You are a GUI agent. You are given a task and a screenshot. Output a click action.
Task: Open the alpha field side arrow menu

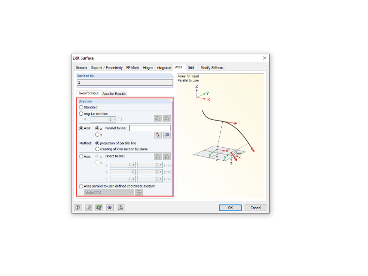(114, 119)
